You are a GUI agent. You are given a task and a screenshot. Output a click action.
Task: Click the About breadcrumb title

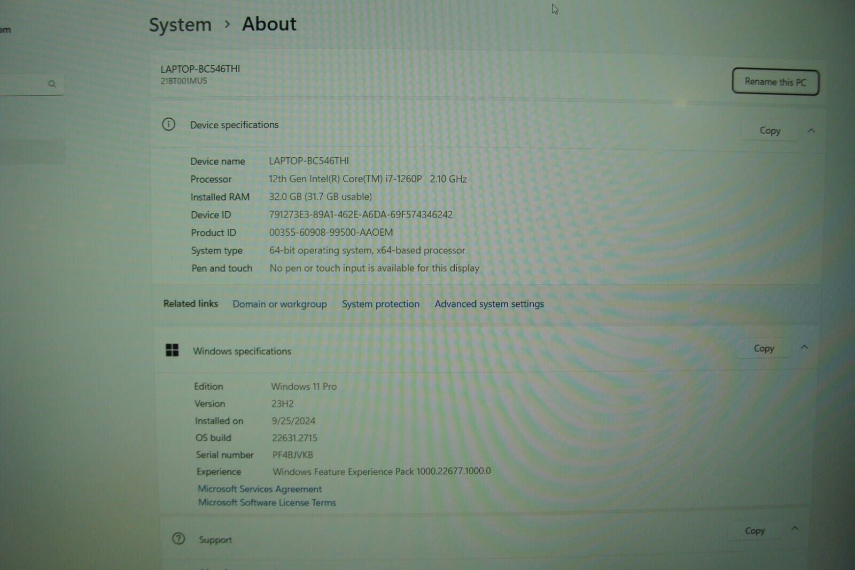269,24
